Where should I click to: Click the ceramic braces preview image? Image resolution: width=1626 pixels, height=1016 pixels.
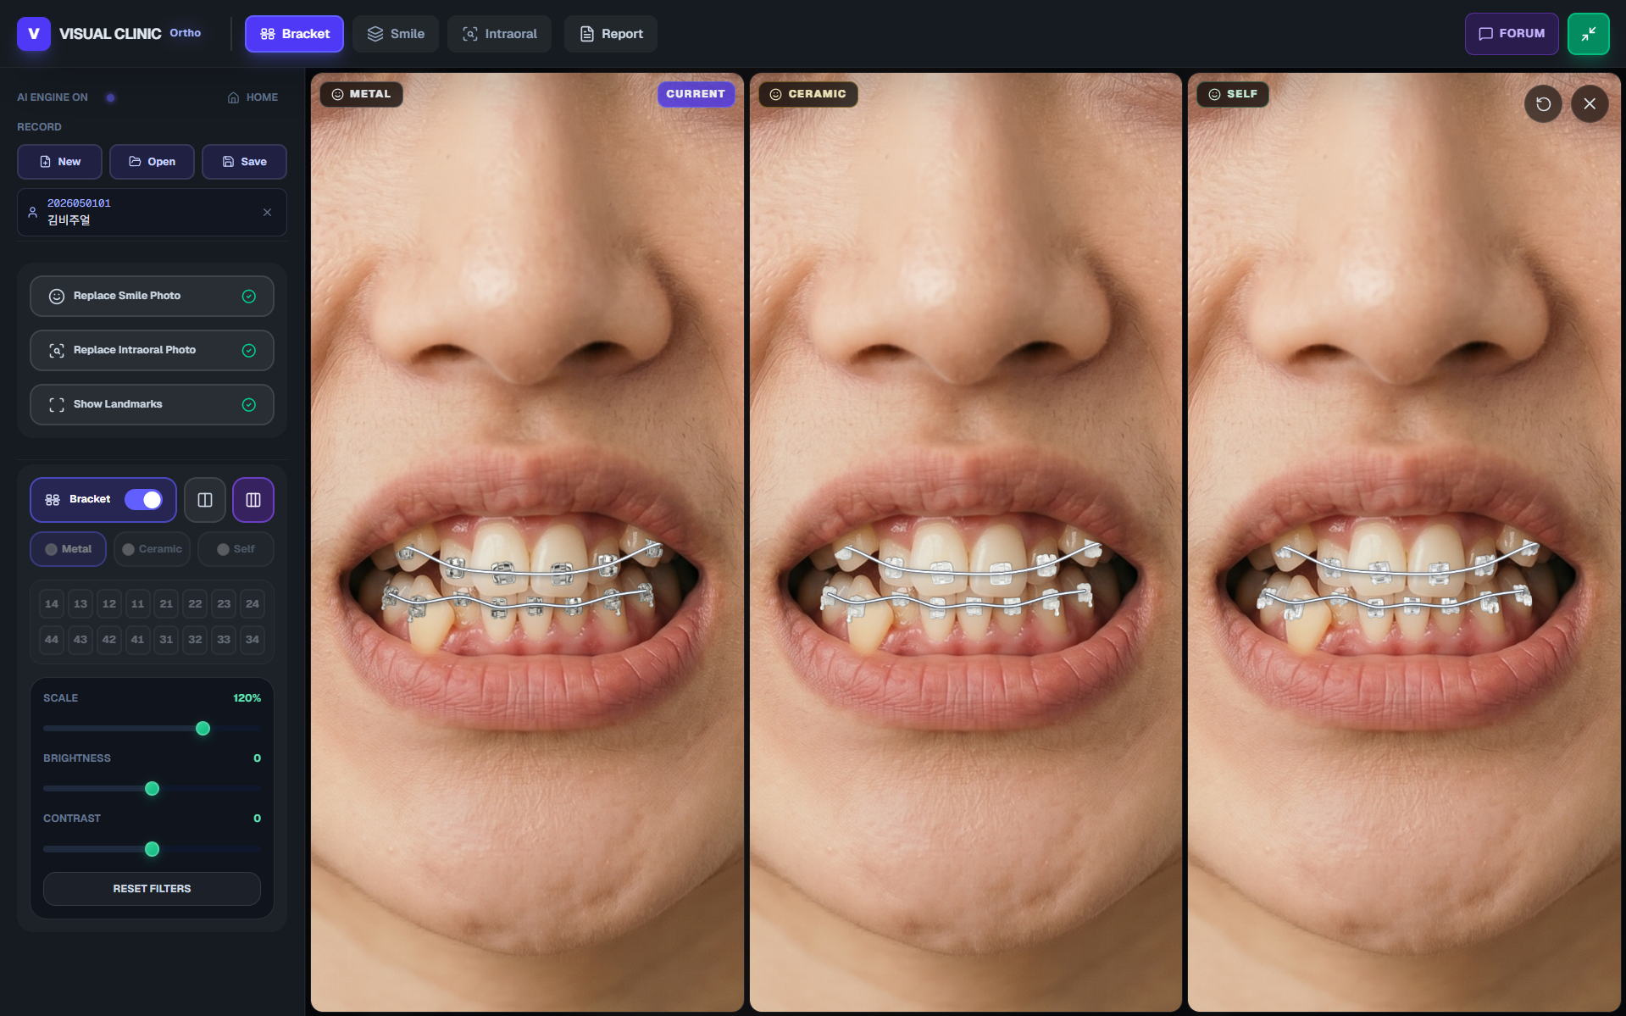[x=965, y=542]
